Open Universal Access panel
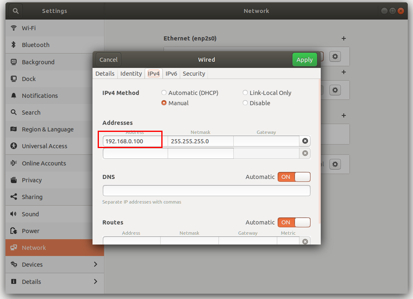 (55, 146)
